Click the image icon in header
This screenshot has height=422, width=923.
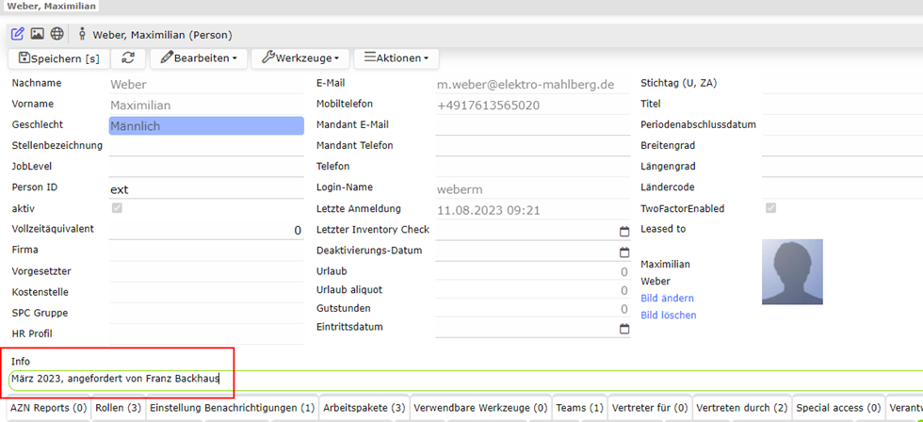point(37,34)
